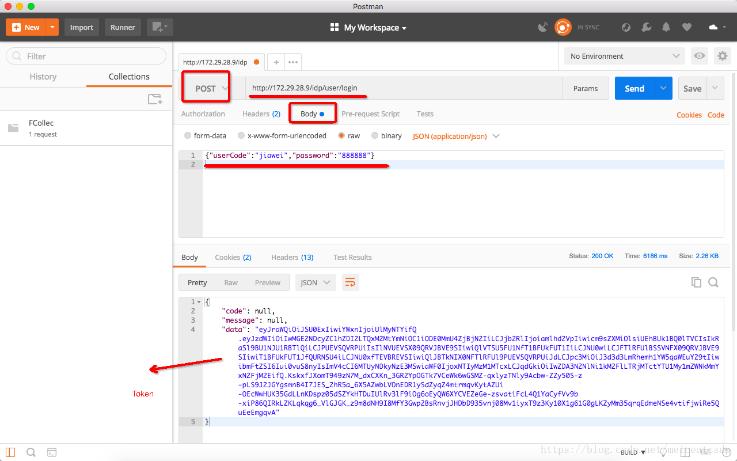The width and height of the screenshot is (737, 461).
Task: Select the form-data radio button
Action: pyautogui.click(x=188, y=136)
